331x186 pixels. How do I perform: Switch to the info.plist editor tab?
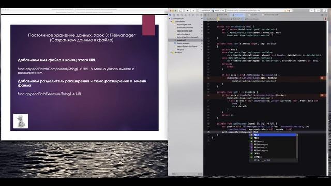pyautogui.click(x=252, y=15)
